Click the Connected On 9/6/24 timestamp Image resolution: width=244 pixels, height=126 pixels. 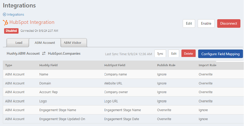click(39, 31)
